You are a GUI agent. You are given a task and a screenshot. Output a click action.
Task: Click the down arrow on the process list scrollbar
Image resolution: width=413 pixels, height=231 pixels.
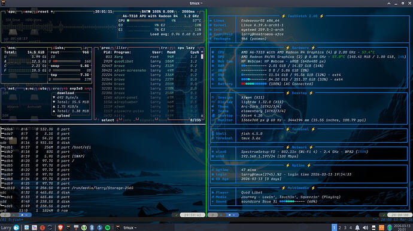click(202, 116)
